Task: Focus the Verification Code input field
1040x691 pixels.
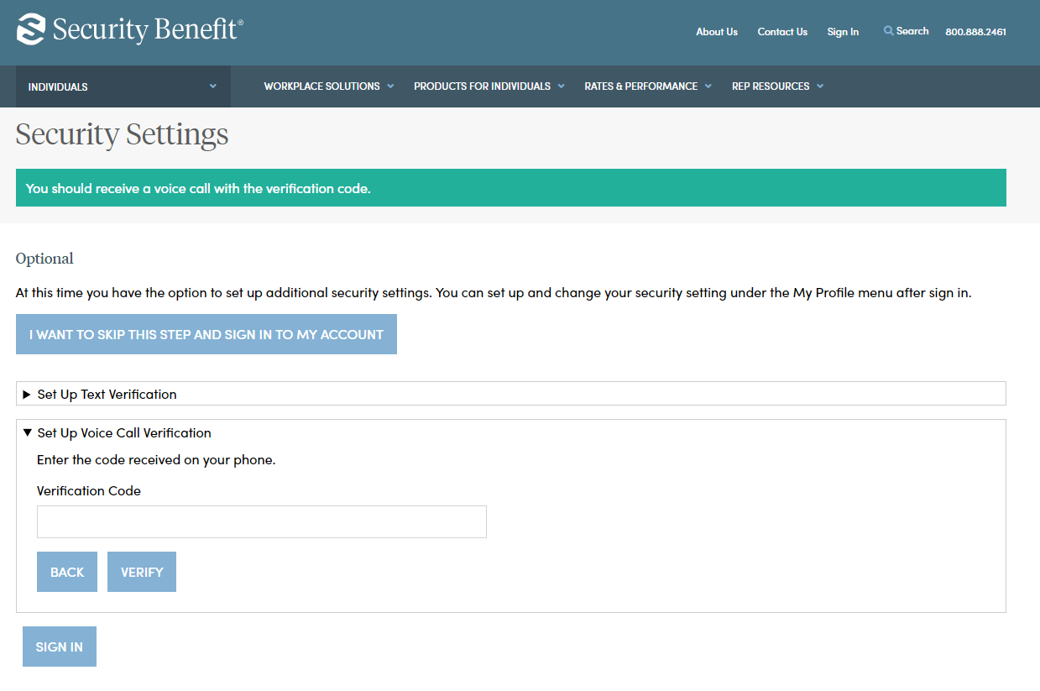Action: (262, 521)
